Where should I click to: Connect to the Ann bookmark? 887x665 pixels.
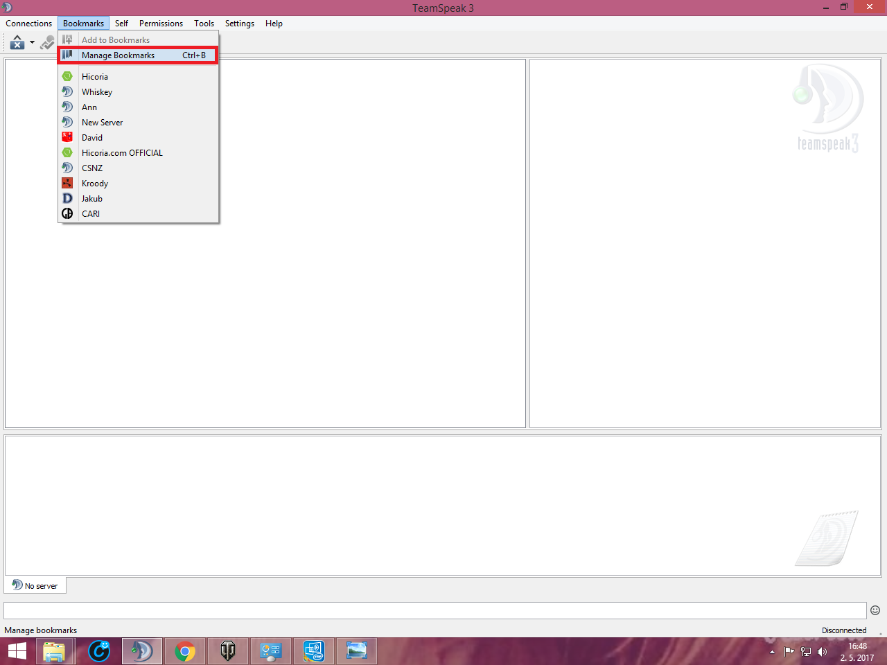click(x=139, y=107)
